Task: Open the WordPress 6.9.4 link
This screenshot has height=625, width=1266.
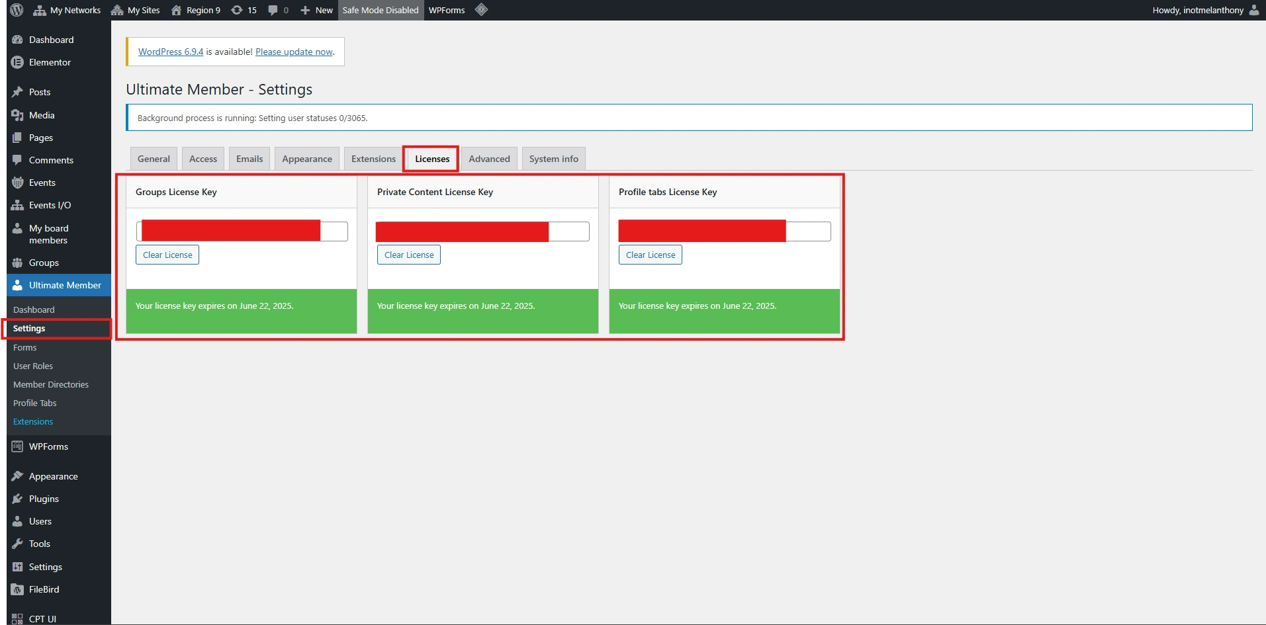Action: (x=171, y=52)
